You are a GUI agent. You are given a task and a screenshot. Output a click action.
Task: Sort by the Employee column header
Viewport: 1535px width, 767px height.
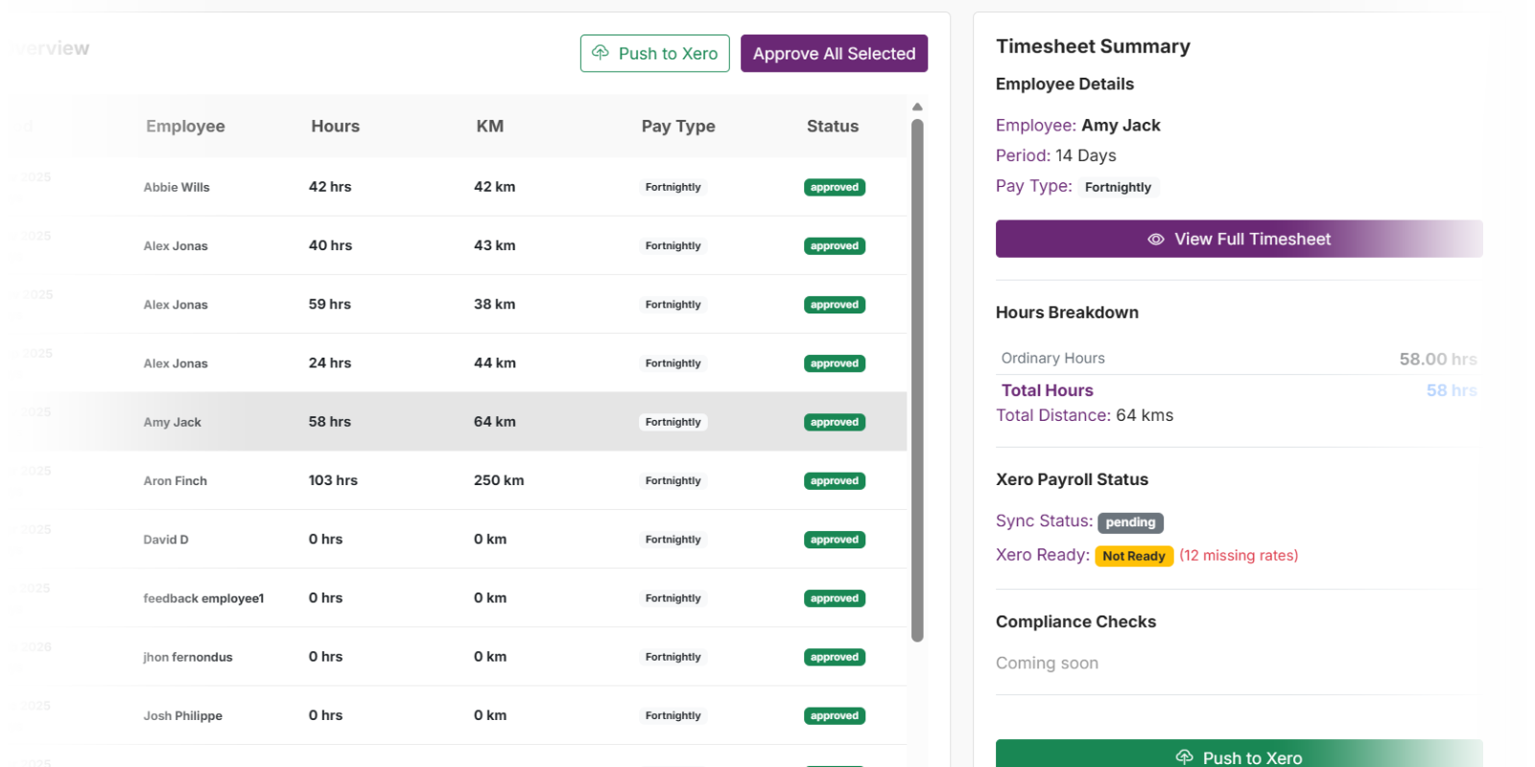185,126
